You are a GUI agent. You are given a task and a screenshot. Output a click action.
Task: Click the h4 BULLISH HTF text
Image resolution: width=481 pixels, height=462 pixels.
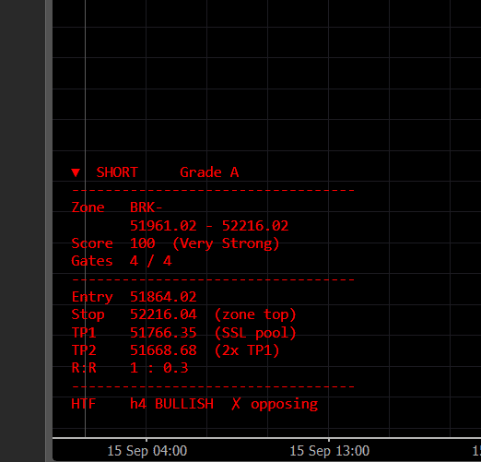[x=171, y=404]
